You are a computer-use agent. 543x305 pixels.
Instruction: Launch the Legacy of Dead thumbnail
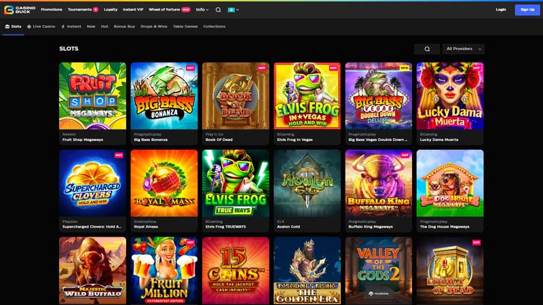point(450,270)
